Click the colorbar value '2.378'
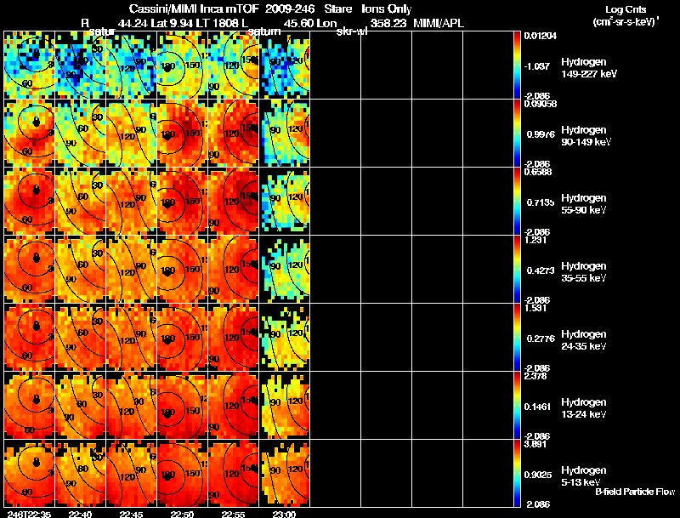This screenshot has width=680, height=518. pos(535,376)
